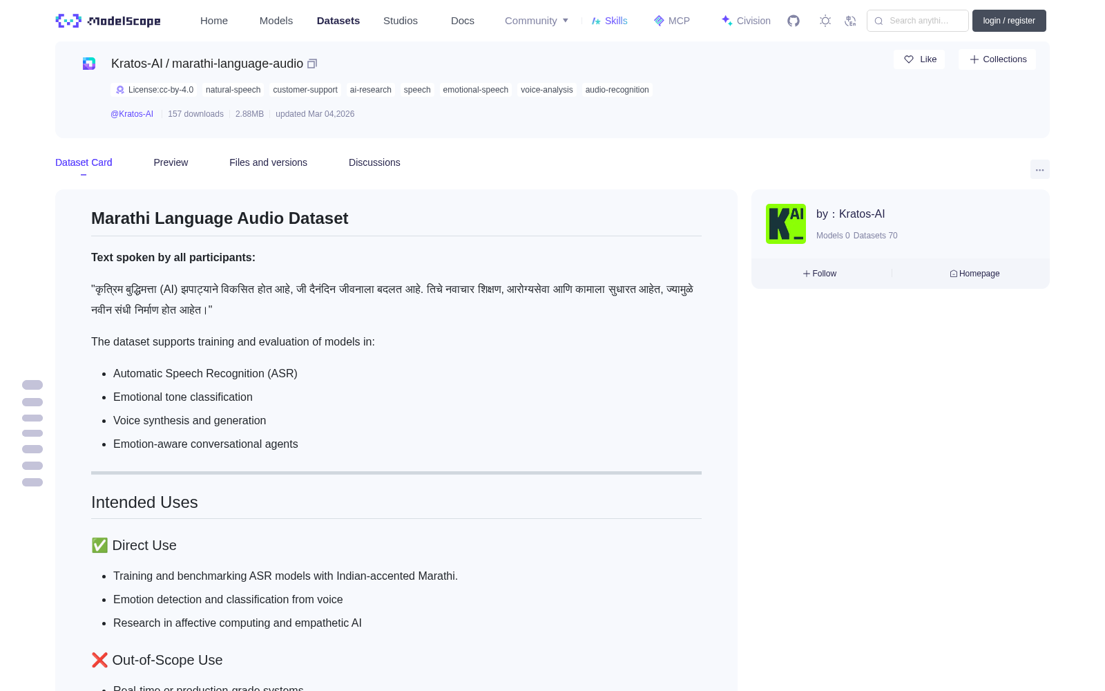Image resolution: width=1105 pixels, height=691 pixels.
Task: Click the speech tag
Action: [417, 90]
